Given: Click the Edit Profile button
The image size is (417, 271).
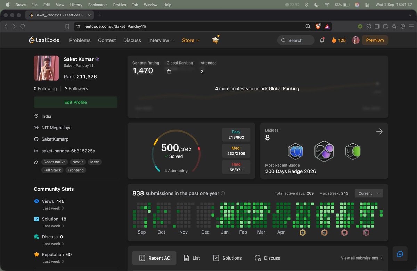Looking at the screenshot, I should coord(75,102).
